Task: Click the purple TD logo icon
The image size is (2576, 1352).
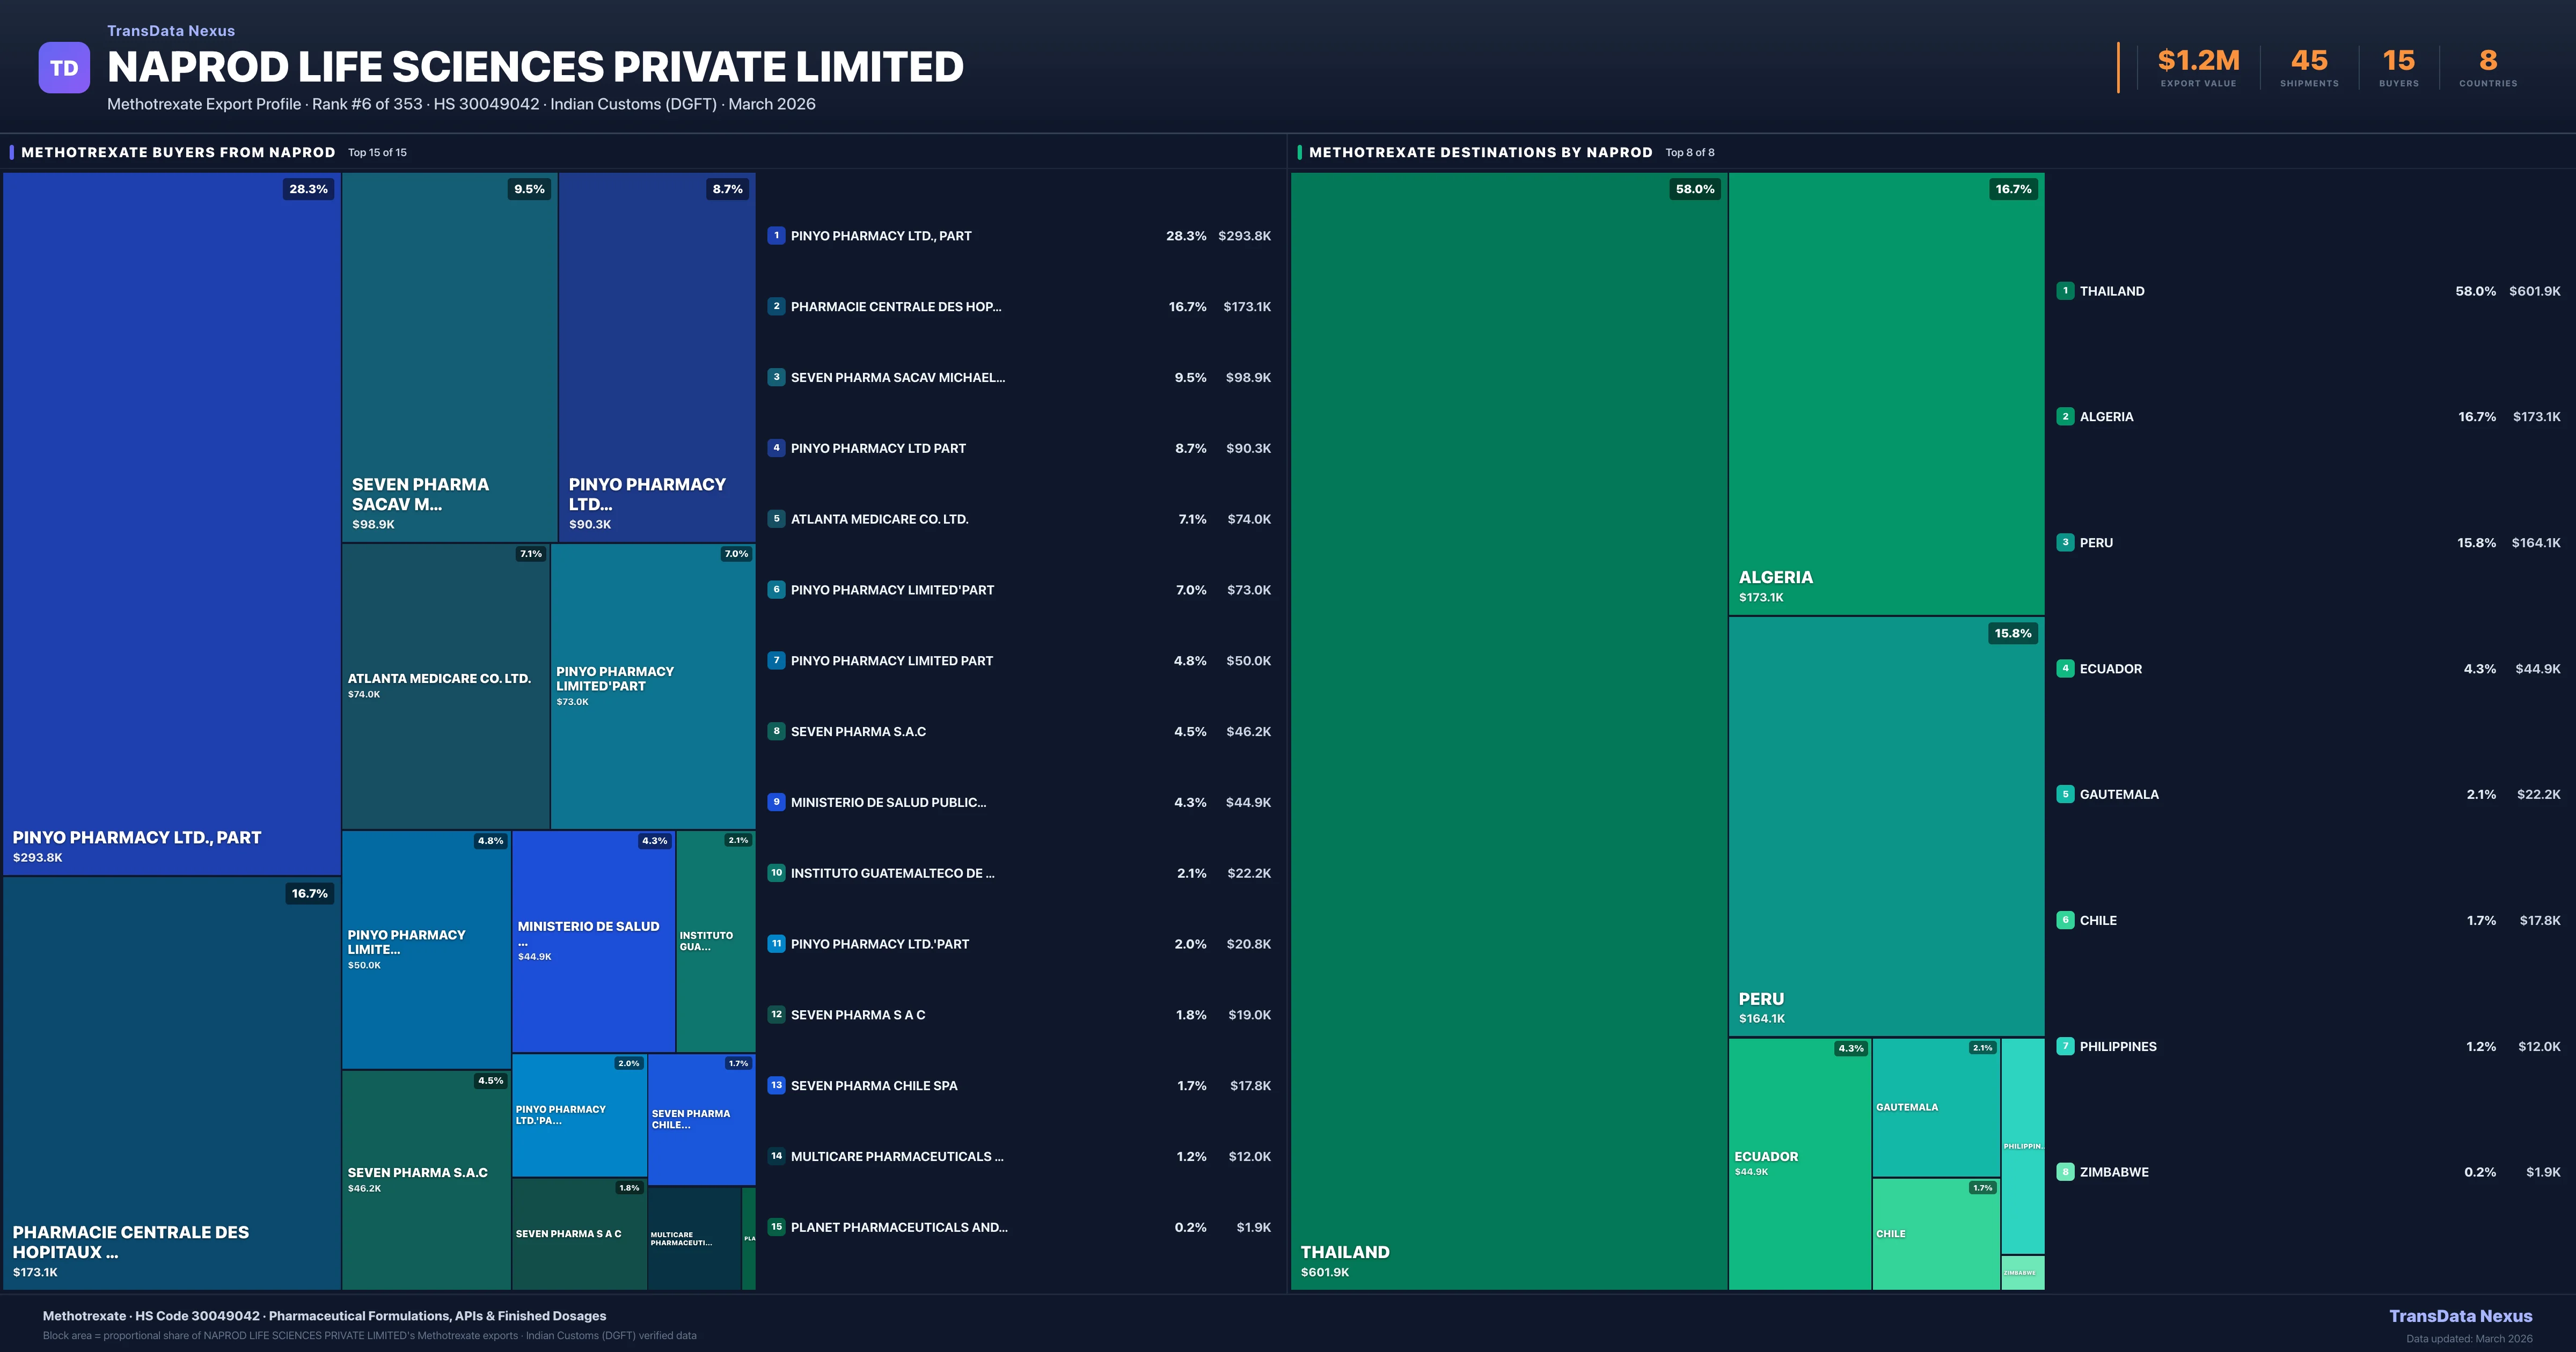Action: point(64,68)
